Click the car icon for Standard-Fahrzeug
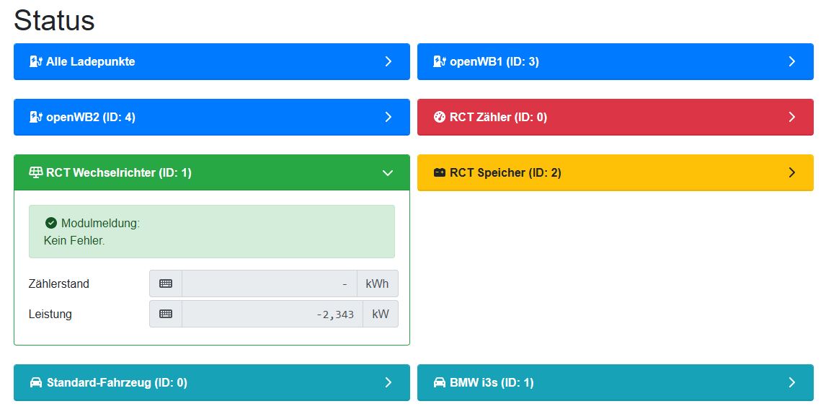 point(36,383)
